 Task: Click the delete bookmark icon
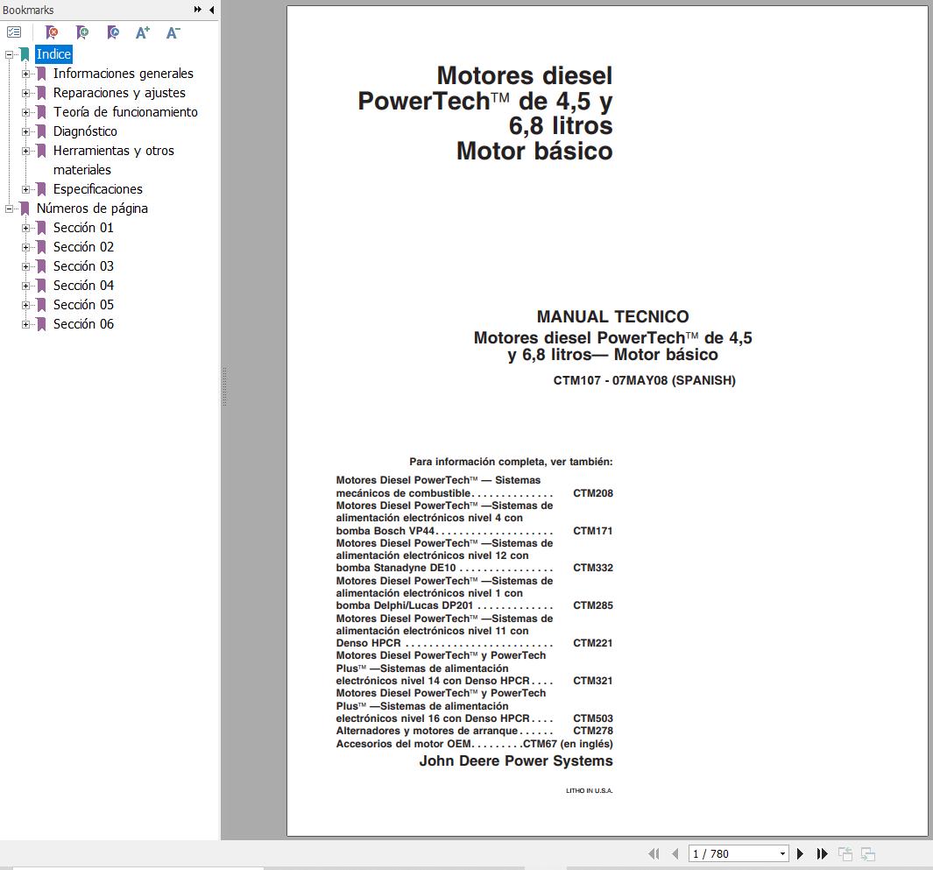[52, 32]
